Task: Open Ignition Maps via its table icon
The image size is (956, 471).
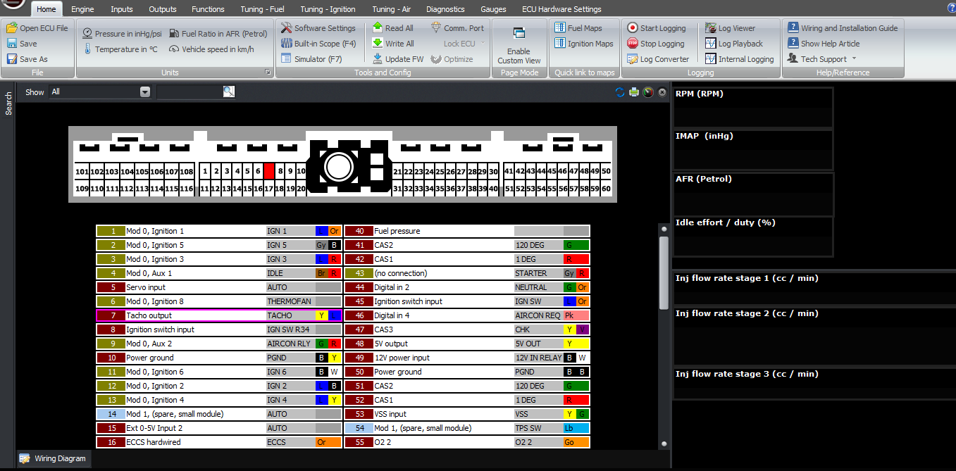Action: 560,44
